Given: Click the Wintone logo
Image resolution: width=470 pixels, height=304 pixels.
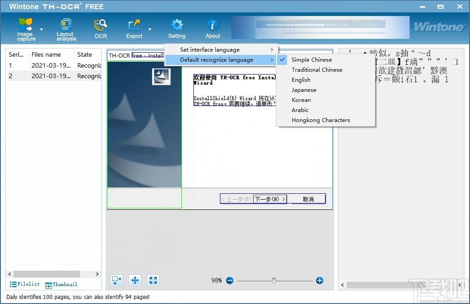Looking at the screenshot, I should tap(439, 27).
